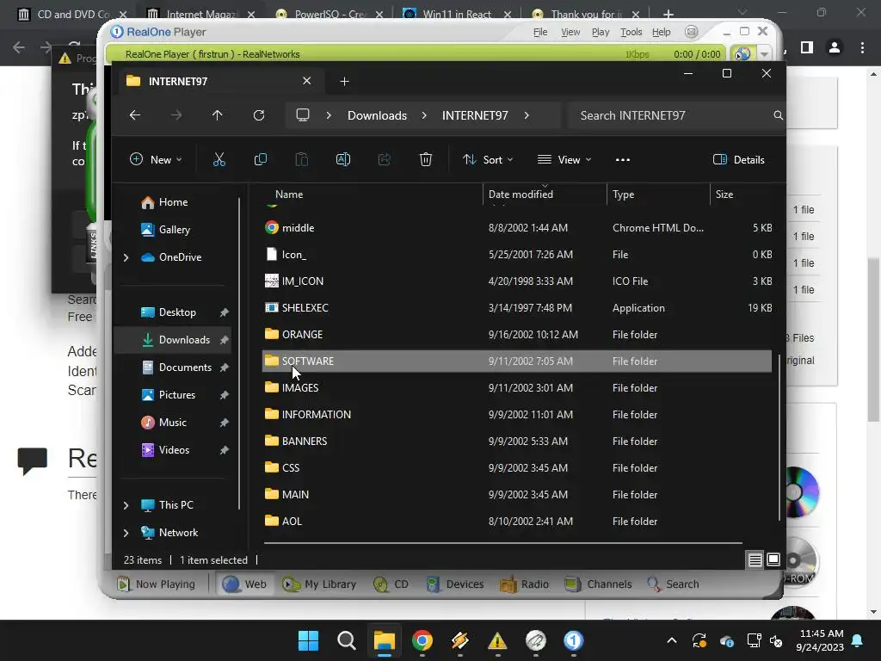Select the IMAGES folder
Image resolution: width=881 pixels, height=661 pixels.
point(517,388)
